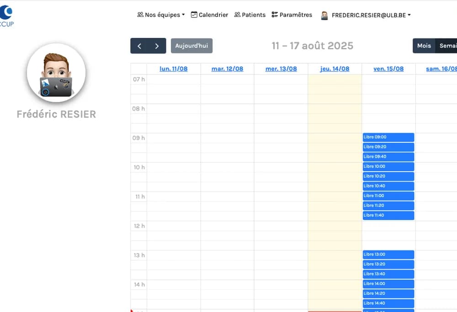Switch to Mois view
Screen dimensions: 457x312
point(424,46)
